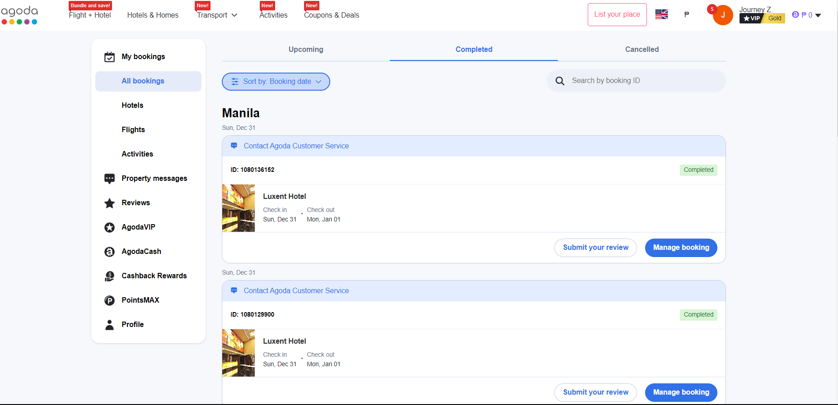Image resolution: width=838 pixels, height=405 pixels.
Task: Open Coupons & Deals
Action: (332, 15)
